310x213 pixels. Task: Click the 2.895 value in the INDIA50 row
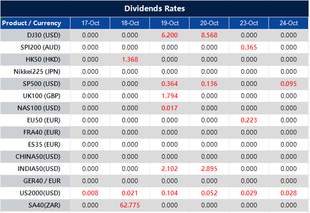(x=209, y=168)
